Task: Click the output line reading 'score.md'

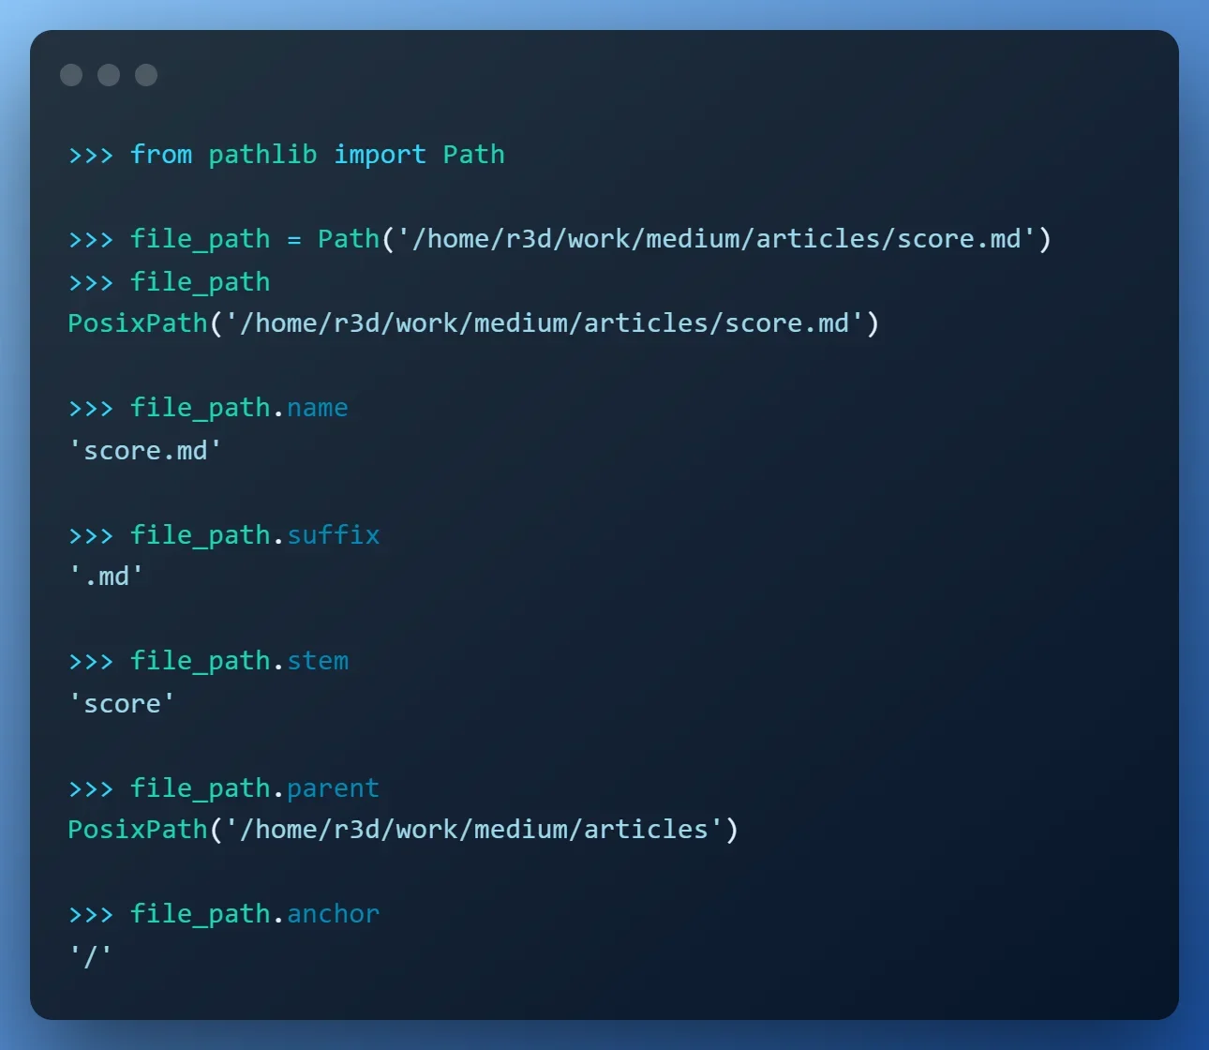Action: pyautogui.click(x=145, y=451)
